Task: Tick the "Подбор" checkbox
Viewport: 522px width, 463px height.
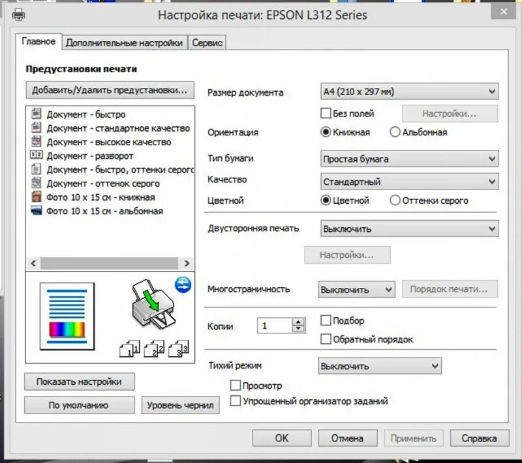Action: pos(326,320)
